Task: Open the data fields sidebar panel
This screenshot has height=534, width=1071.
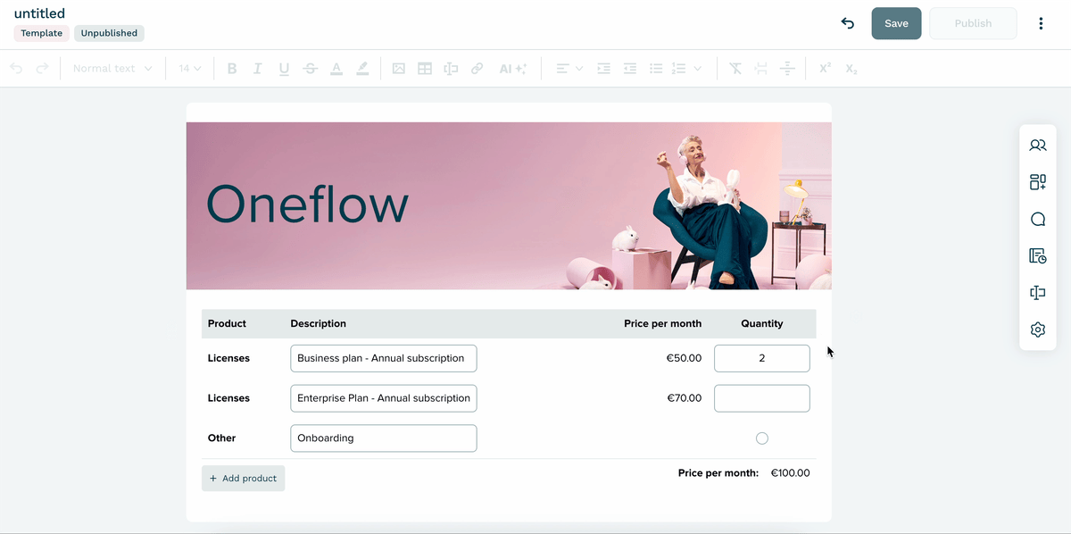Action: (x=1038, y=293)
